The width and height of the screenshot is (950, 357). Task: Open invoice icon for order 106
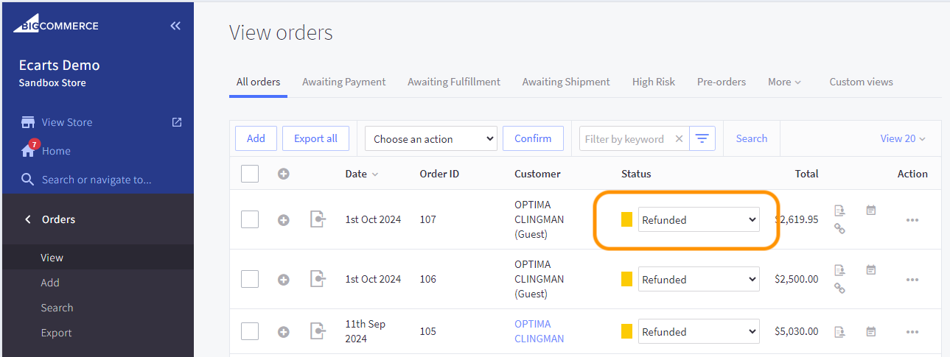coord(839,270)
